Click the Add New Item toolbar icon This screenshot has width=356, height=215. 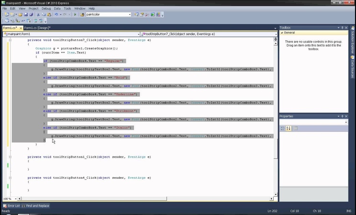12,14
